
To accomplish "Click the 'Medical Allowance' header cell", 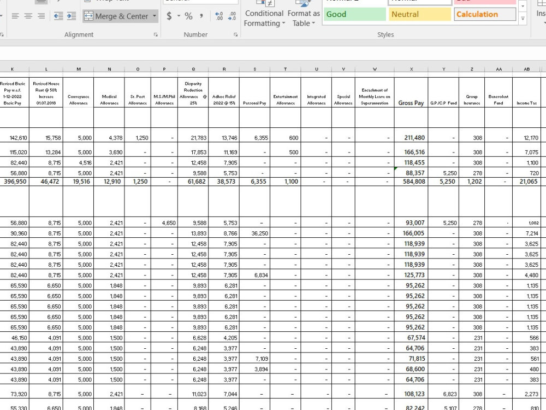I will pyautogui.click(x=109, y=92).
